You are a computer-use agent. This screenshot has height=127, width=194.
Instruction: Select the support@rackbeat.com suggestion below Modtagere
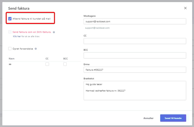pos(97,28)
